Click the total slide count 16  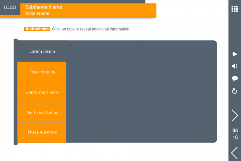coord(235,137)
